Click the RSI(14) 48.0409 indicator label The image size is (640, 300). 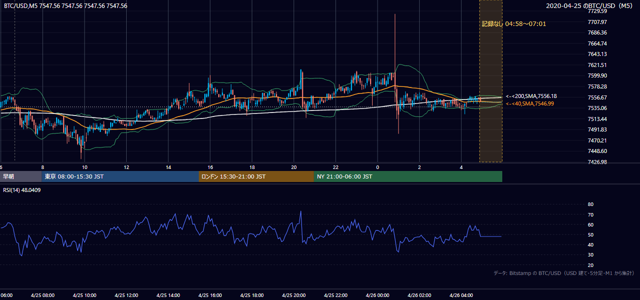(x=22, y=190)
